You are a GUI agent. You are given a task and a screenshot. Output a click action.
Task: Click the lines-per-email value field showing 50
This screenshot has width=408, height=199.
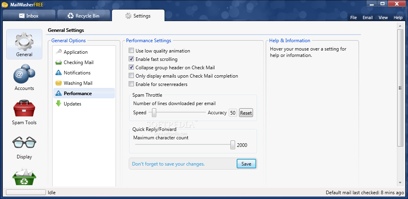tap(233, 113)
